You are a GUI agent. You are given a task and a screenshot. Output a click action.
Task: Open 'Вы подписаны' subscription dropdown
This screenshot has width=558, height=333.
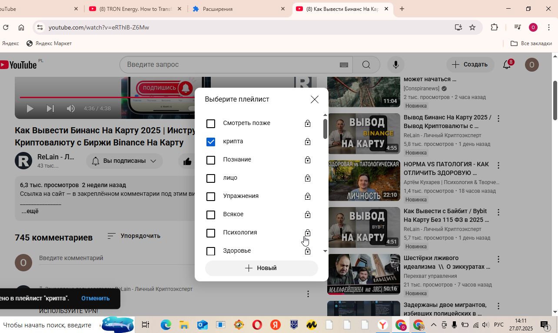[124, 161]
